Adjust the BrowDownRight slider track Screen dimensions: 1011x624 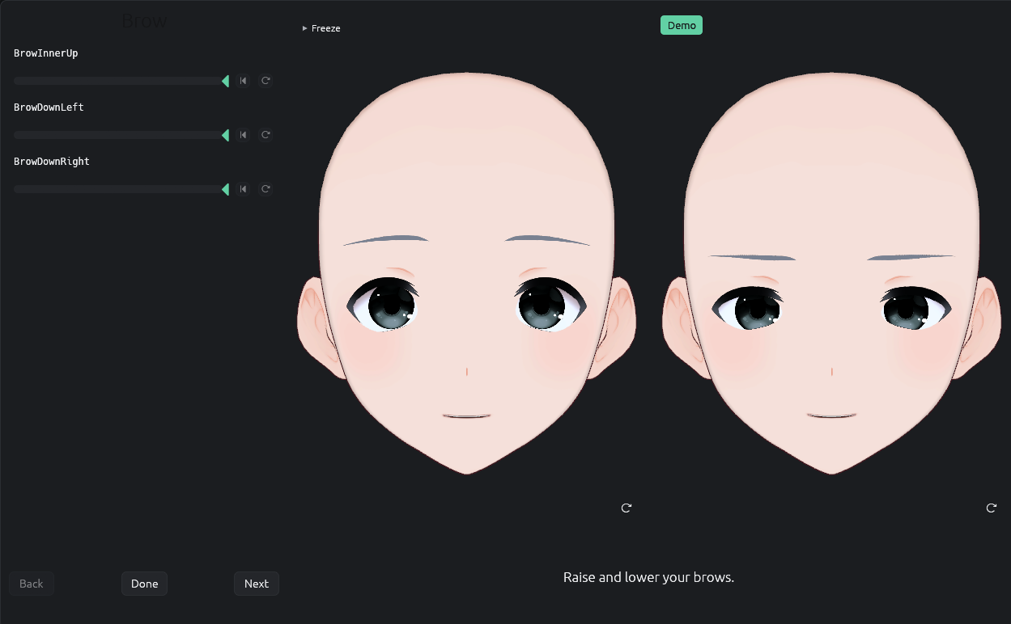click(x=121, y=189)
